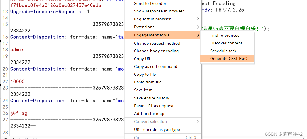
Task: Expand the Engagement tools submenu arrow
Action: pyautogui.click(x=198, y=35)
